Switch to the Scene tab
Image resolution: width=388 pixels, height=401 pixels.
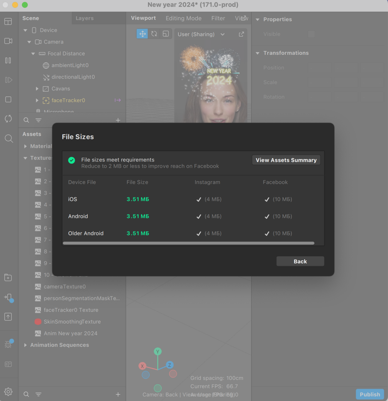click(x=30, y=18)
